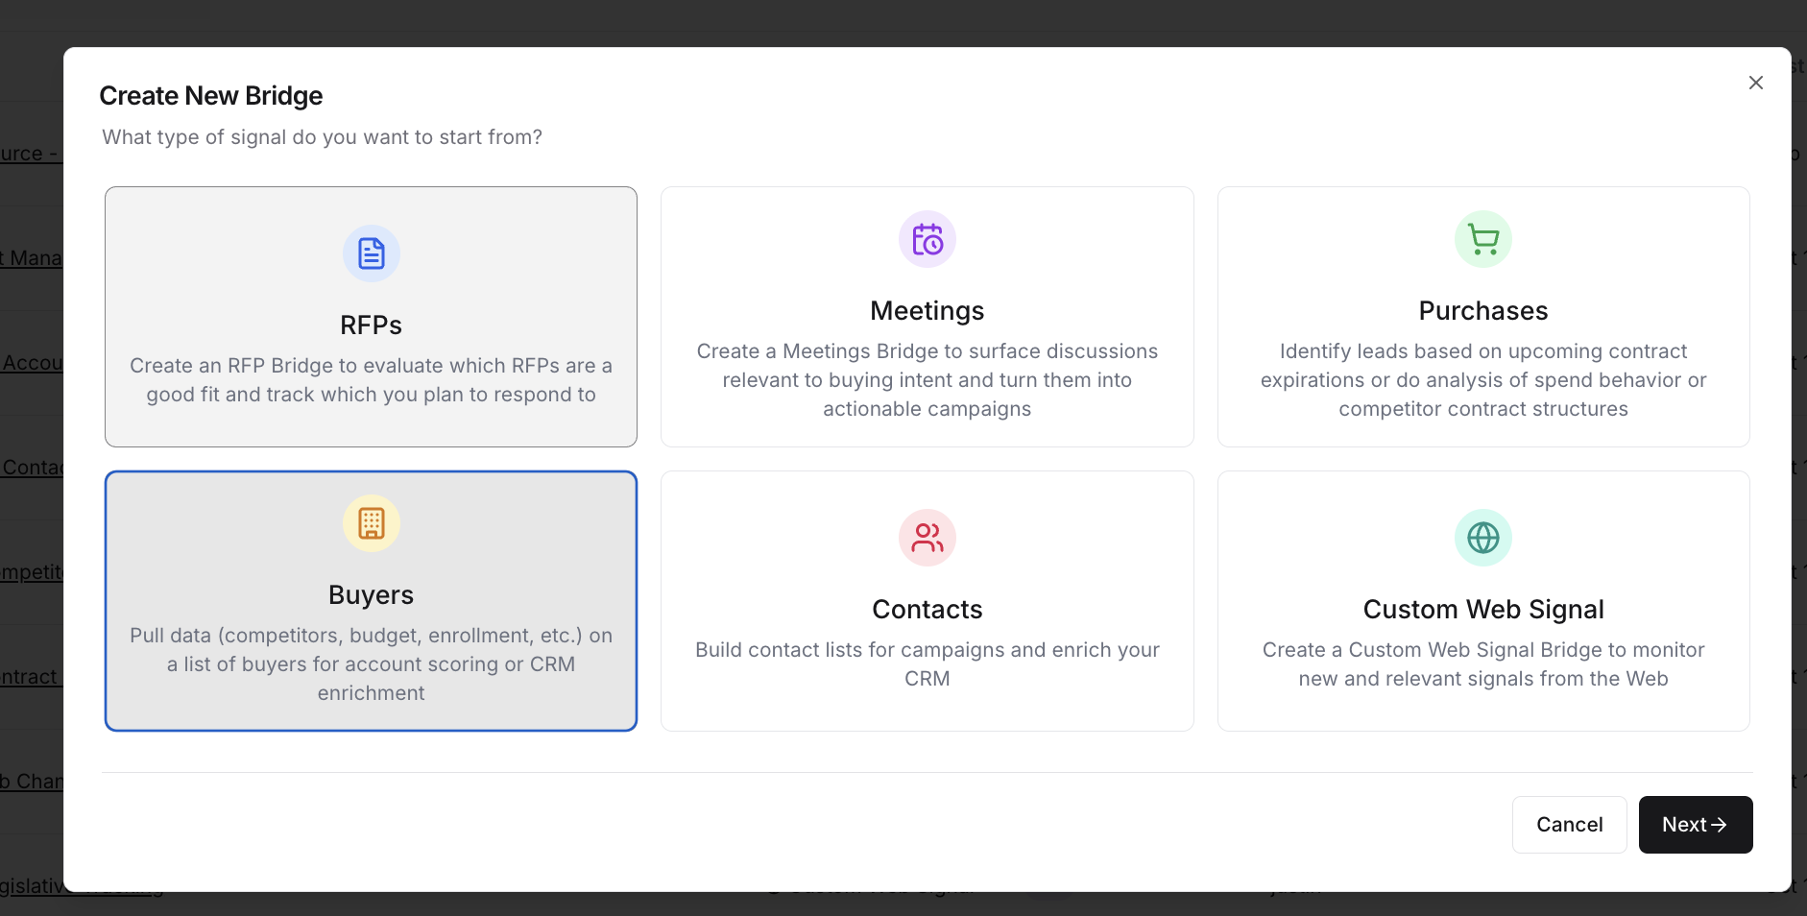The image size is (1807, 916).
Task: Click the RFPs document icon
Action: [371, 253]
